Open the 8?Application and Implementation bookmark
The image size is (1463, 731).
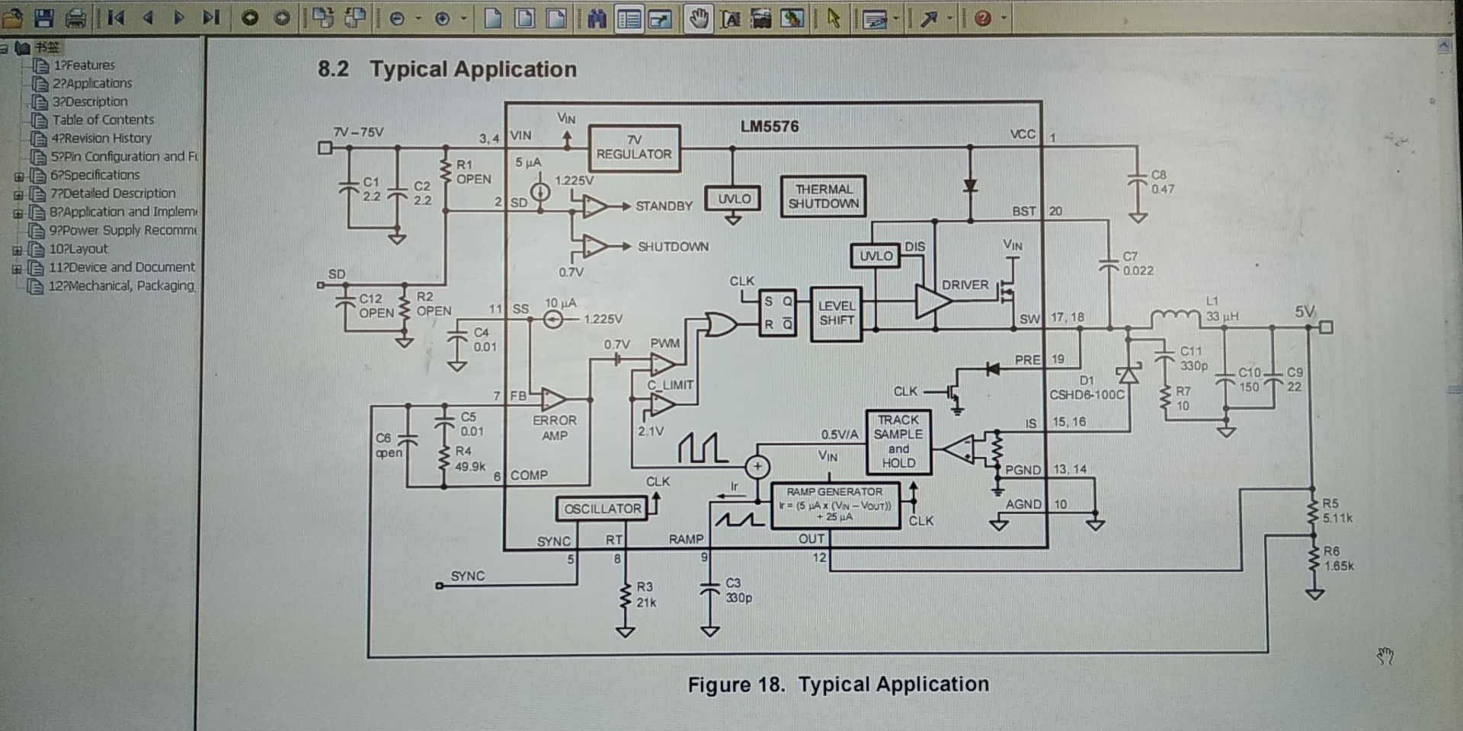123,212
